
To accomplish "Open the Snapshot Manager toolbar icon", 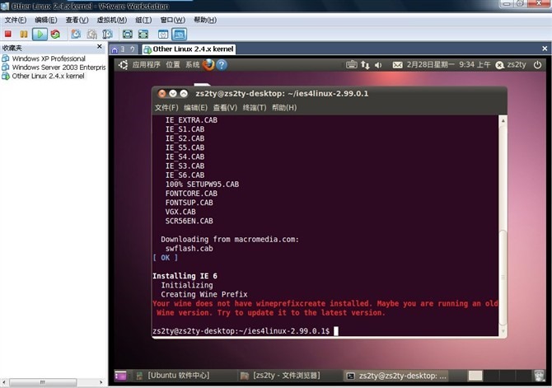I will point(107,34).
